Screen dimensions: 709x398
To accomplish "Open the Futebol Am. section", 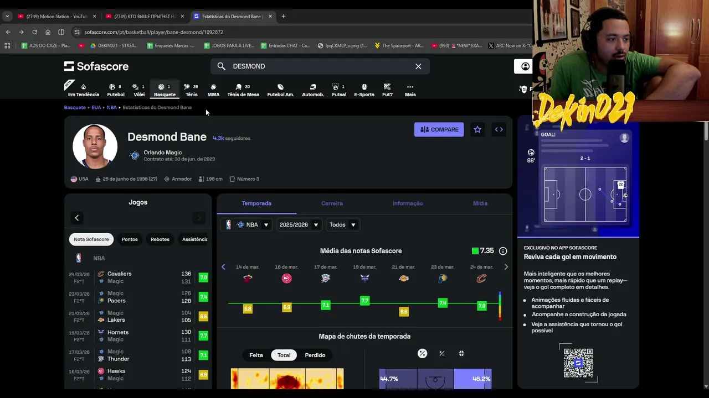I will [x=280, y=90].
